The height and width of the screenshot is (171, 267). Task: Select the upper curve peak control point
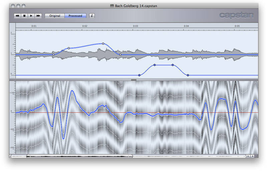[103, 44]
